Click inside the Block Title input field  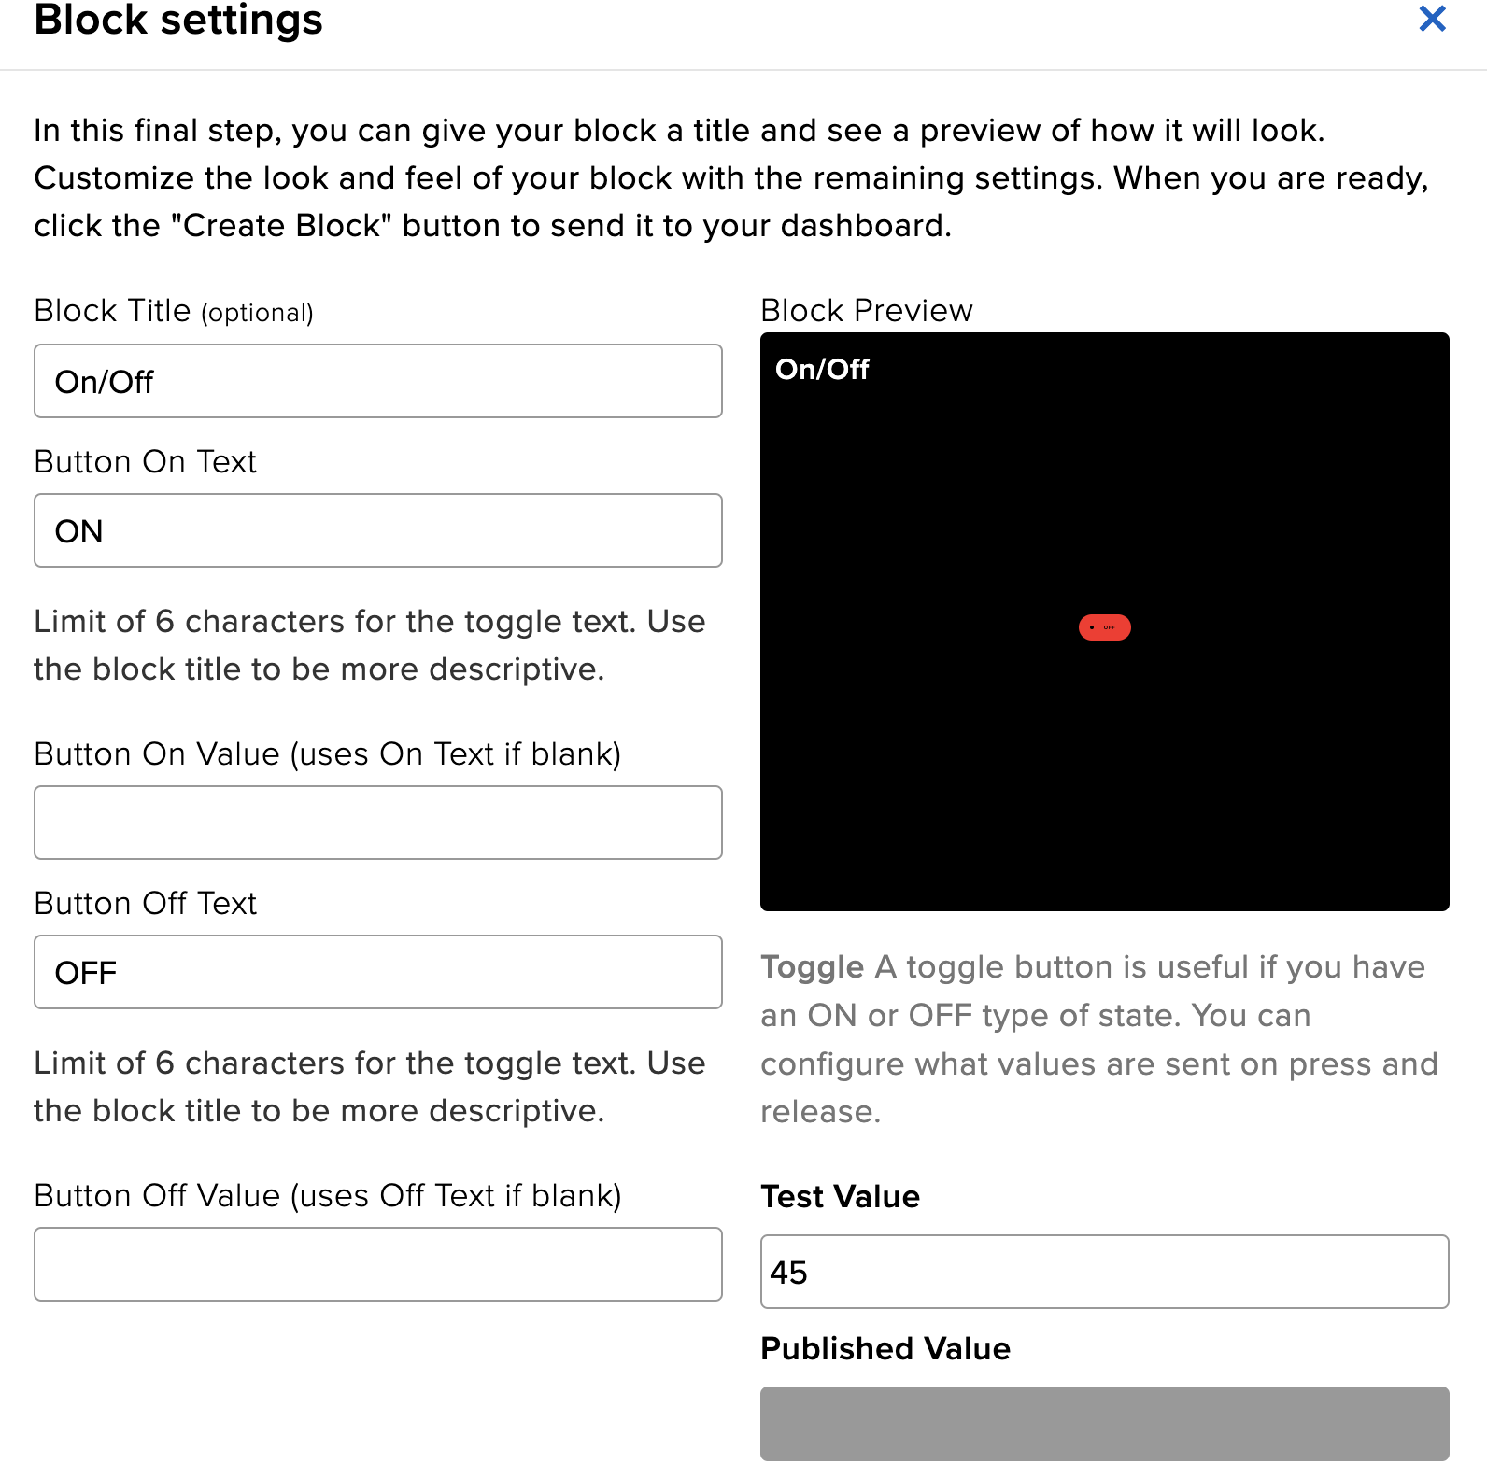pos(377,381)
